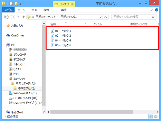Refresh the folder view
Image resolution: width=161 pixels, height=121 pixels.
[x=106, y=17]
